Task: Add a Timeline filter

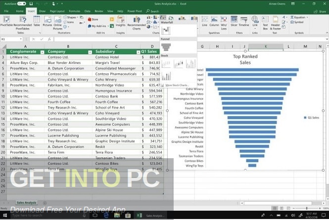Action: pos(244,21)
